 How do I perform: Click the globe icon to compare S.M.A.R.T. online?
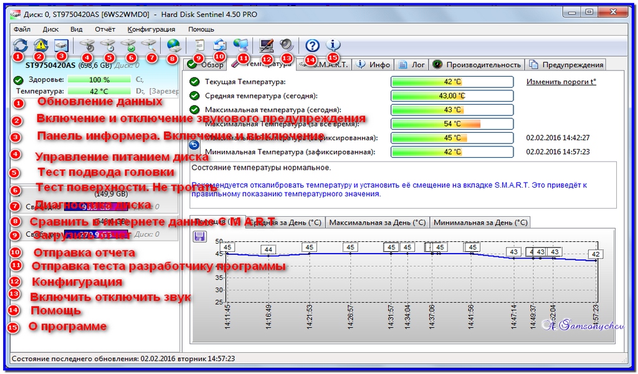(174, 45)
